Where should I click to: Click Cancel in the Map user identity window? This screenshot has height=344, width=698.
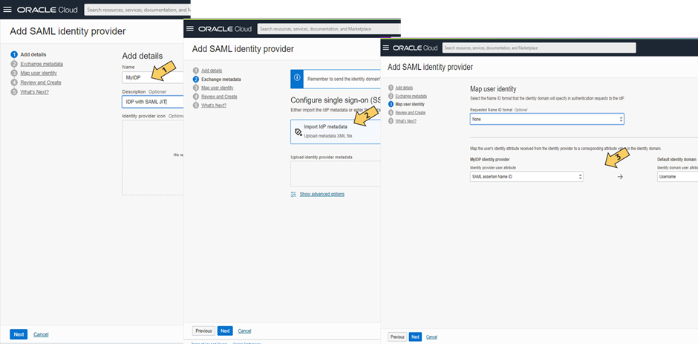pos(431,337)
